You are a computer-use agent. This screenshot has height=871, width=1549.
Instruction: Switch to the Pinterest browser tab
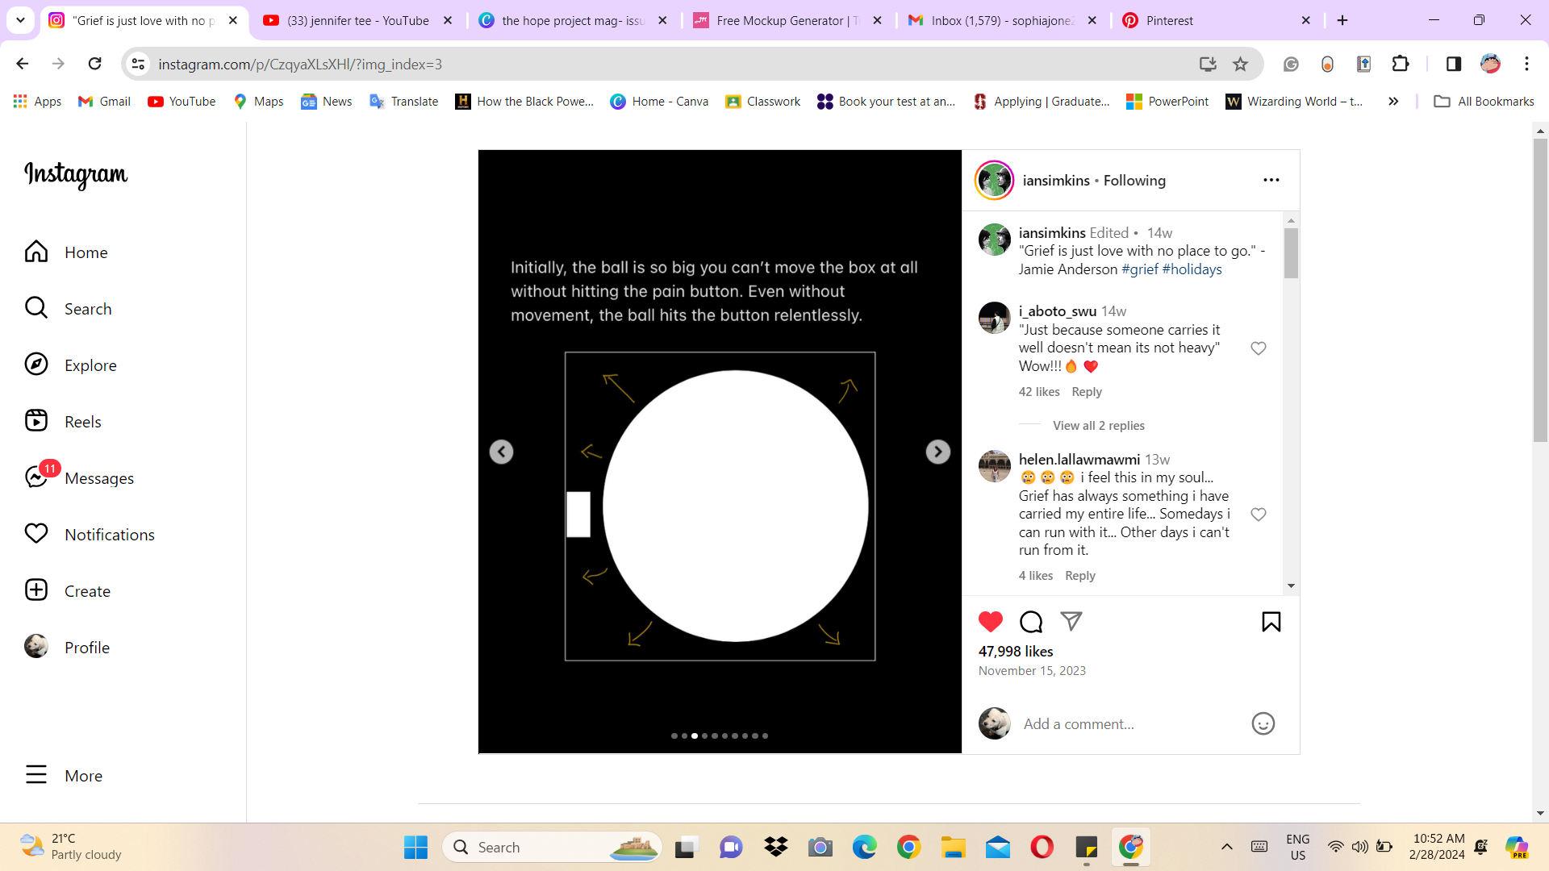click(x=1168, y=21)
